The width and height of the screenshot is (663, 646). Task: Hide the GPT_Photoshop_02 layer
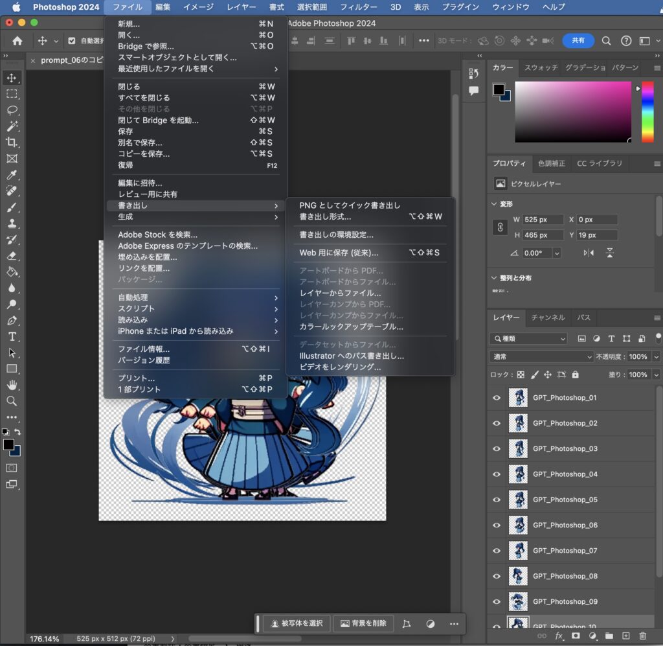(x=497, y=423)
